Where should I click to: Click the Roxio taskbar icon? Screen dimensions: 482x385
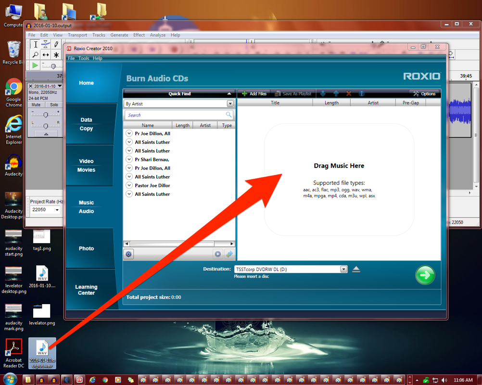tap(79, 380)
